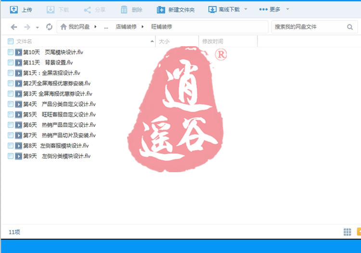Click the 下载 download icon
This screenshot has height=253, width=361.
click(51, 10)
